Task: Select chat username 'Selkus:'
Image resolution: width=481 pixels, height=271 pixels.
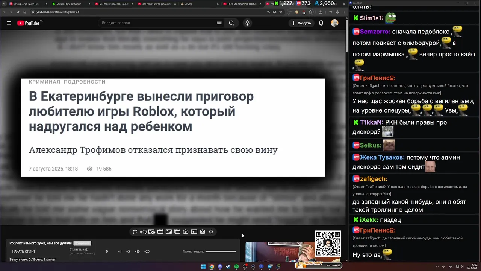Action: click(x=371, y=145)
